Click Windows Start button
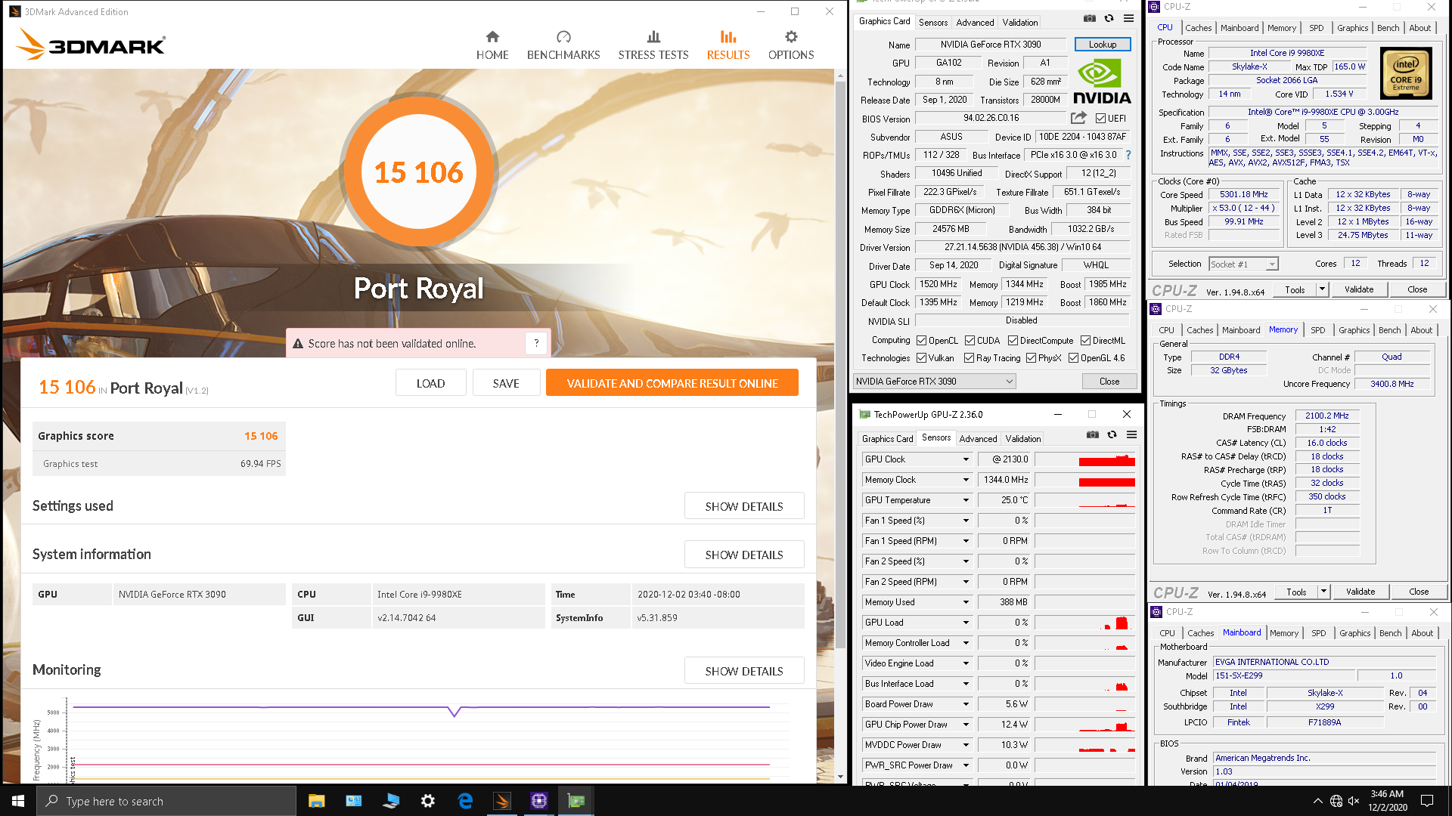Screen dimensions: 1452x816 (18, 801)
